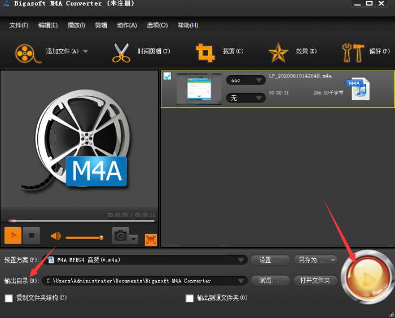The height and width of the screenshot is (318, 395).
Task: Click the 设置... button
Action: point(270,260)
